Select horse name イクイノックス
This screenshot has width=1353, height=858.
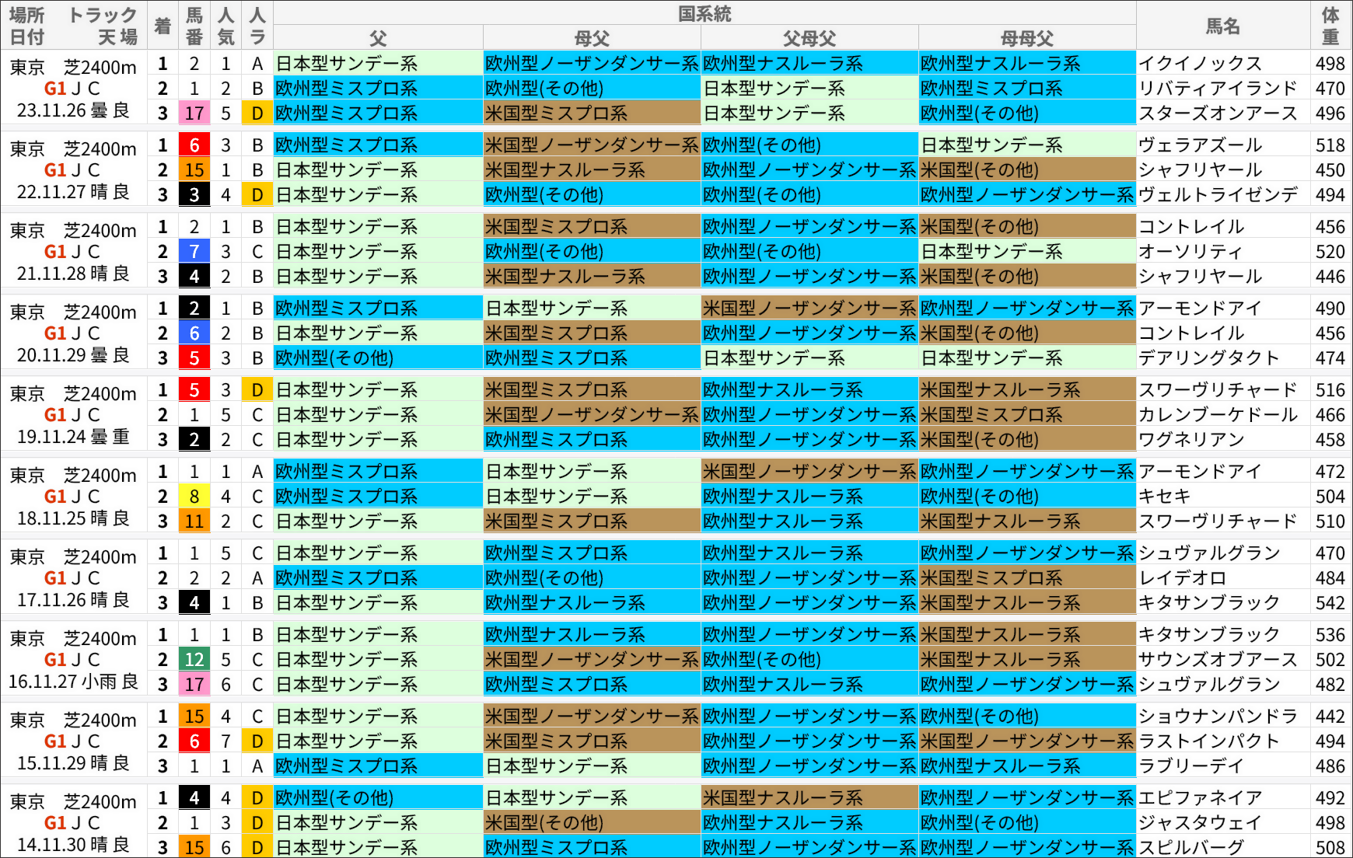pyautogui.click(x=1200, y=64)
